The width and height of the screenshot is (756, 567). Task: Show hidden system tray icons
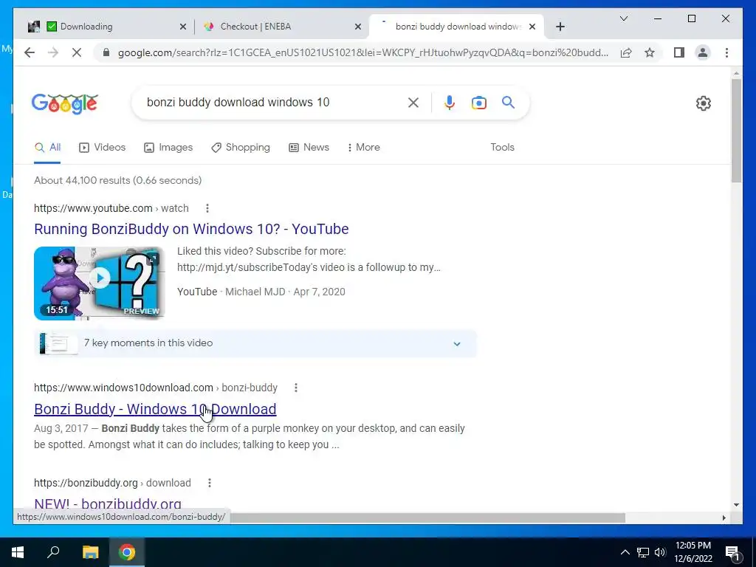(x=625, y=552)
